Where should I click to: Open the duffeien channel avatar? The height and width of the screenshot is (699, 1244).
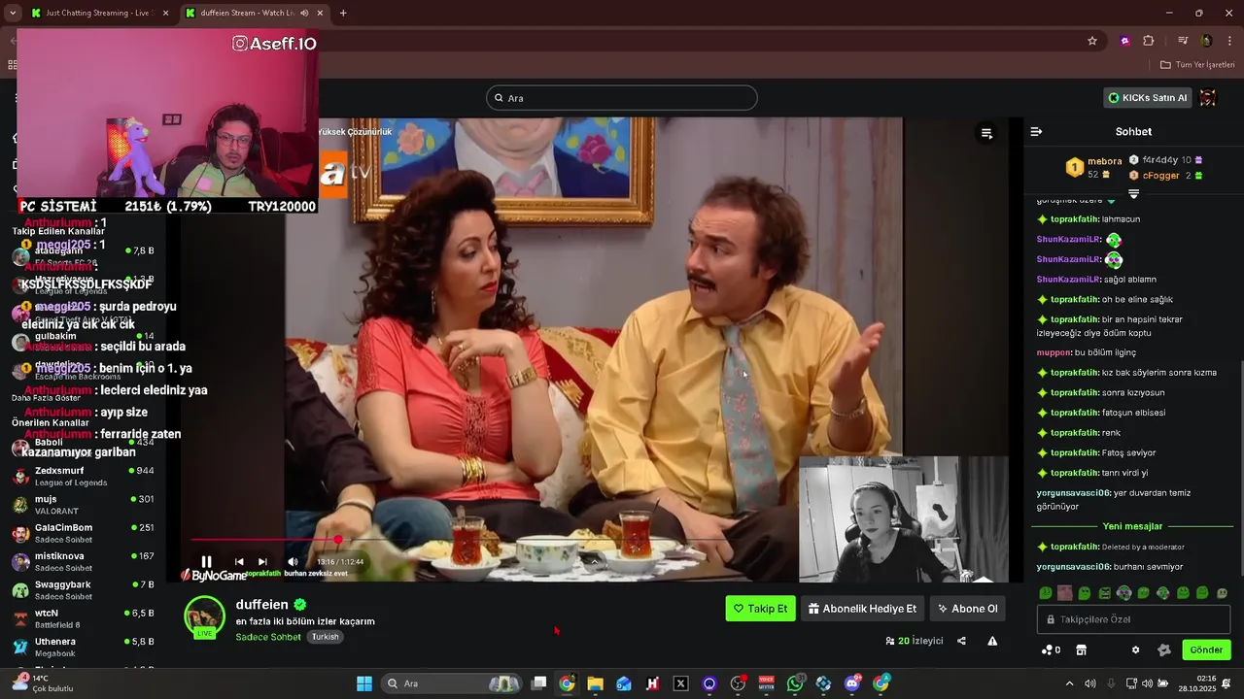point(205,617)
